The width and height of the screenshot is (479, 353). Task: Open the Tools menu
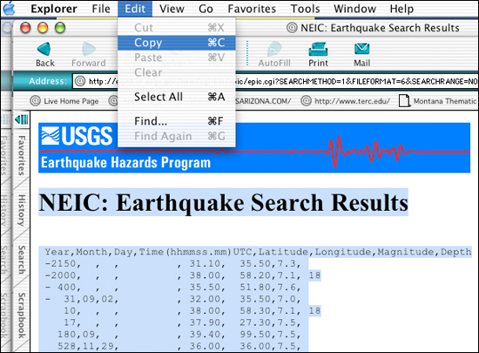click(305, 9)
